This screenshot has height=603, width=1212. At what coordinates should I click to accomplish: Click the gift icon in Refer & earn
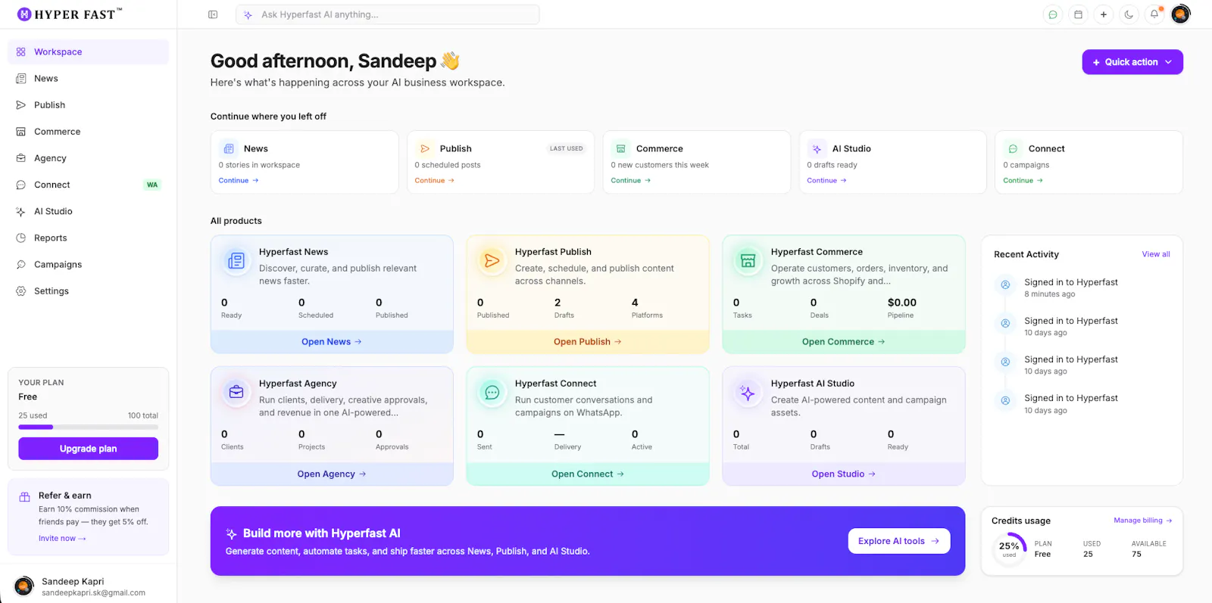tap(24, 496)
